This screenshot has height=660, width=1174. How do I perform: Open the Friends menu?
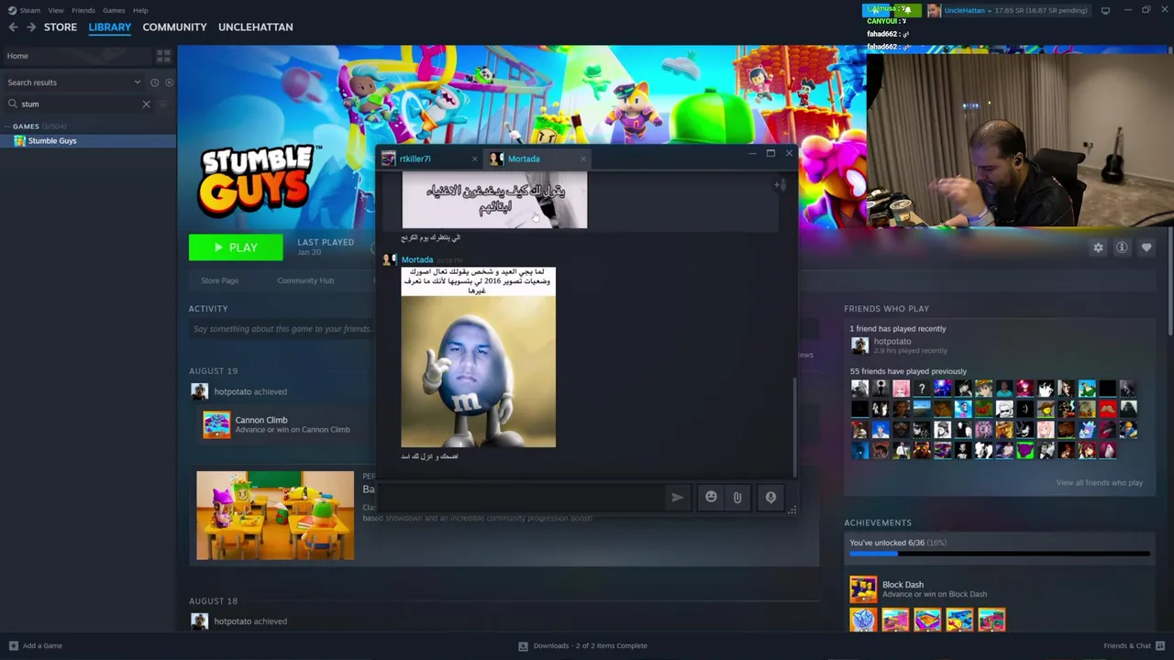pos(83,10)
